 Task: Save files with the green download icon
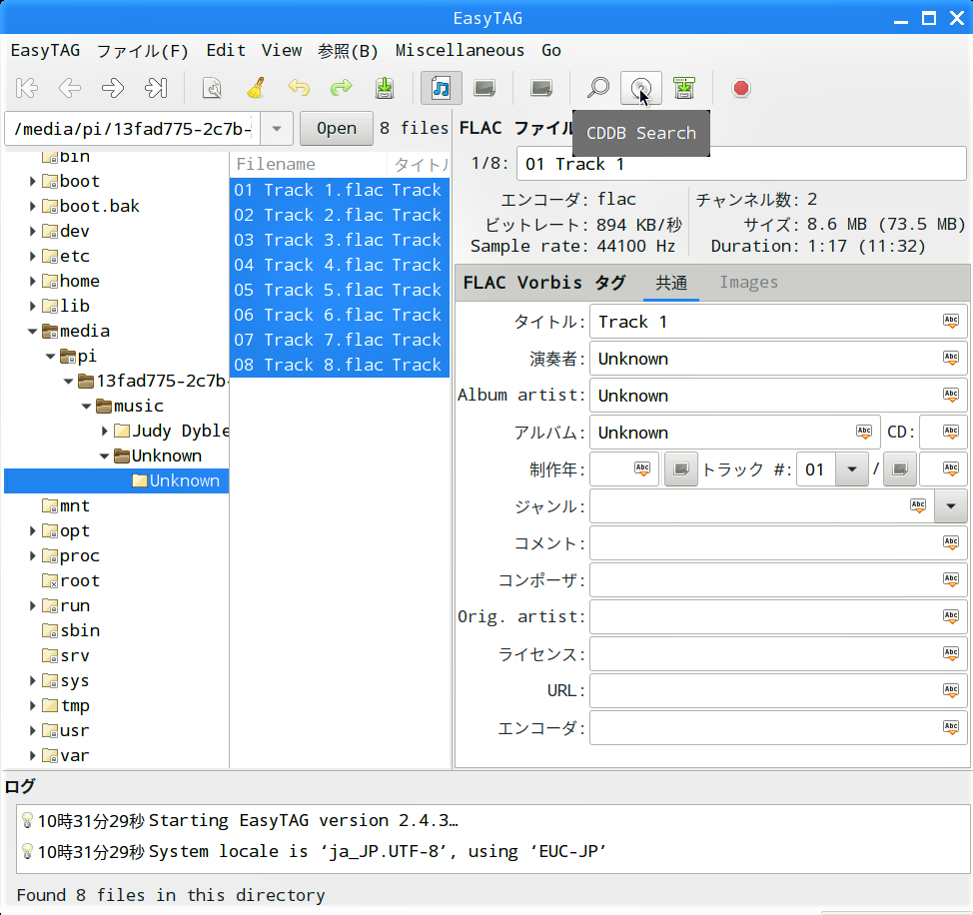coord(385,88)
